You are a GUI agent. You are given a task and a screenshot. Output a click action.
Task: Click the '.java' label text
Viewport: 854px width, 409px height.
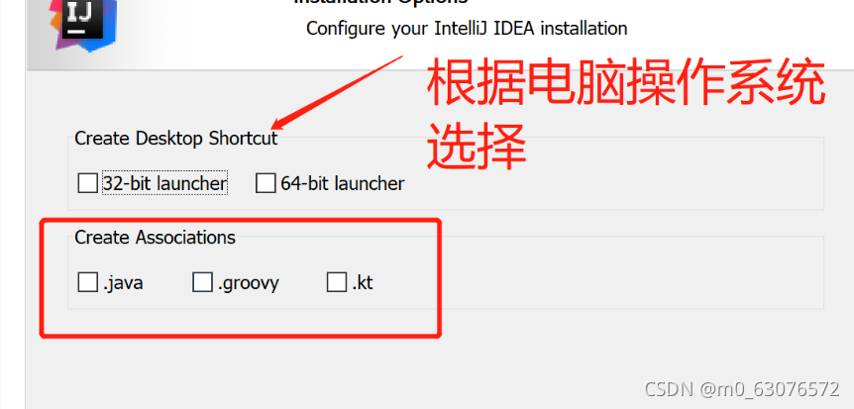click(123, 283)
